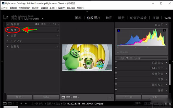This screenshot has height=108, width=173.
Task: Add new preset with plus icon
Action: 58,30
